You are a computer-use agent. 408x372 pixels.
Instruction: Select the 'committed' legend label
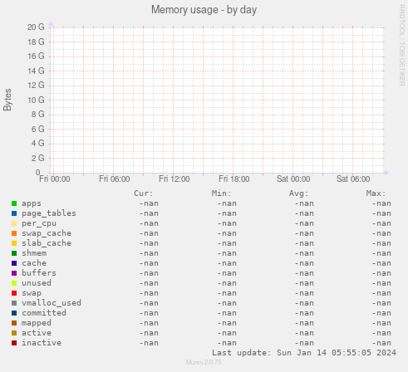point(44,313)
